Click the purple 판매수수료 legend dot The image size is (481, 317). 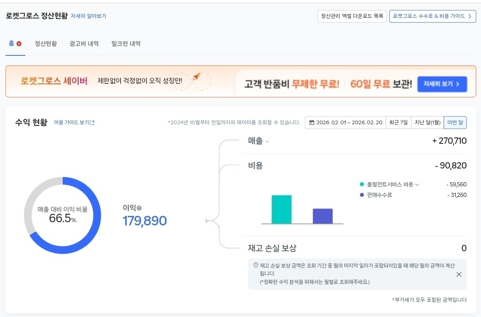[x=362, y=195]
